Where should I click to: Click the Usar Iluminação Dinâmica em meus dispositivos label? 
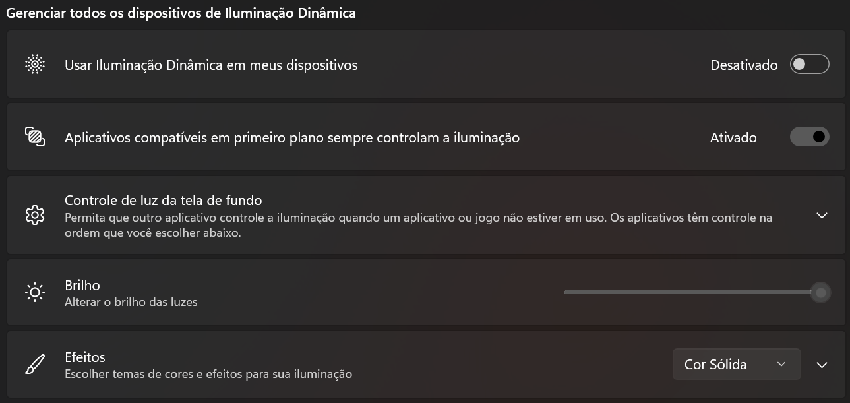pos(211,65)
